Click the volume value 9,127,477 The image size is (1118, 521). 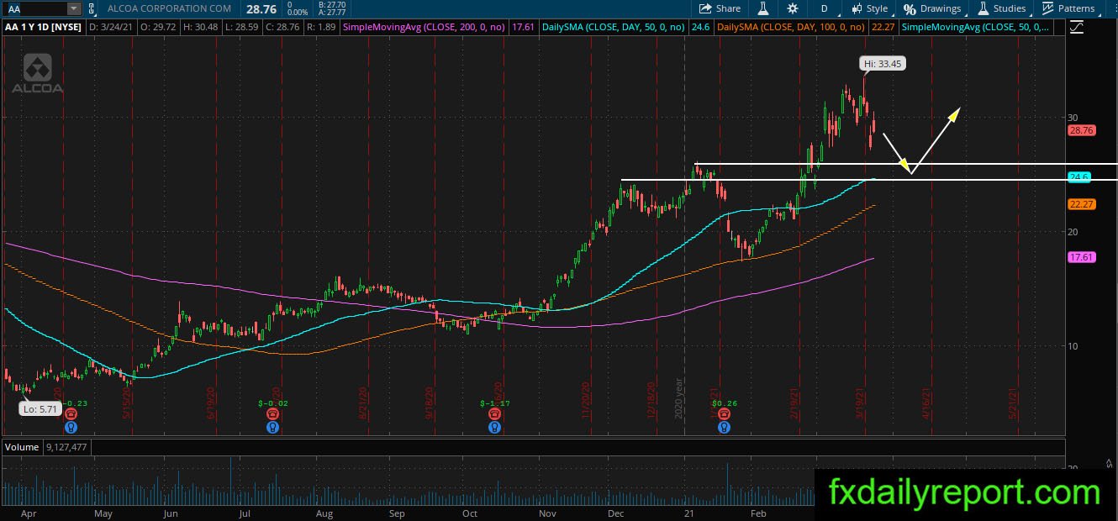pyautogui.click(x=68, y=447)
